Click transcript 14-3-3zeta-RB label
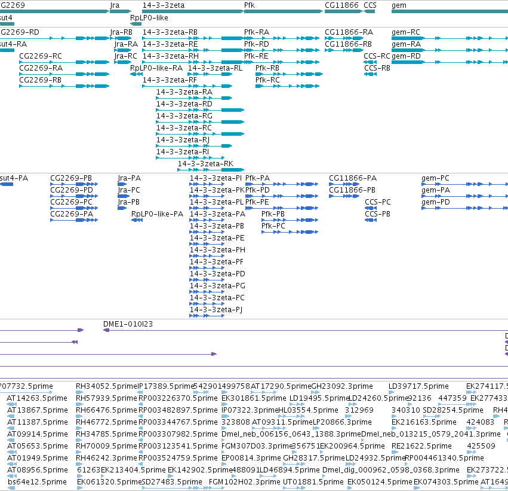508x491 pixels. click(x=170, y=32)
